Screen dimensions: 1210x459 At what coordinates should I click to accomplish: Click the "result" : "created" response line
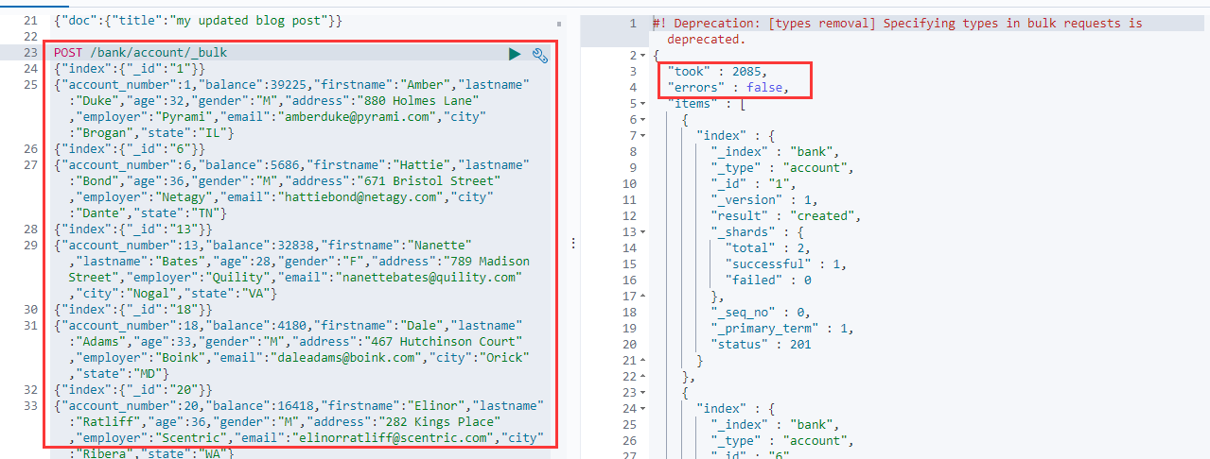coord(786,216)
